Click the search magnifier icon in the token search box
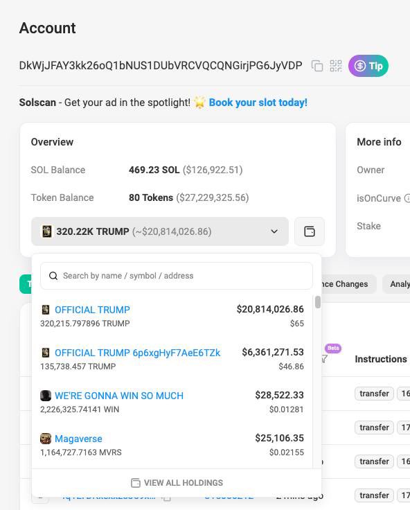Viewport: 410px width, 510px height. coord(53,276)
